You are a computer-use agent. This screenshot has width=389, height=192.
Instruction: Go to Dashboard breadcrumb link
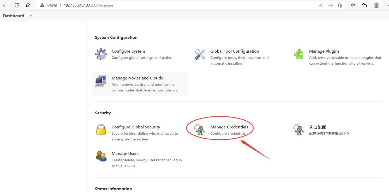tap(14, 16)
